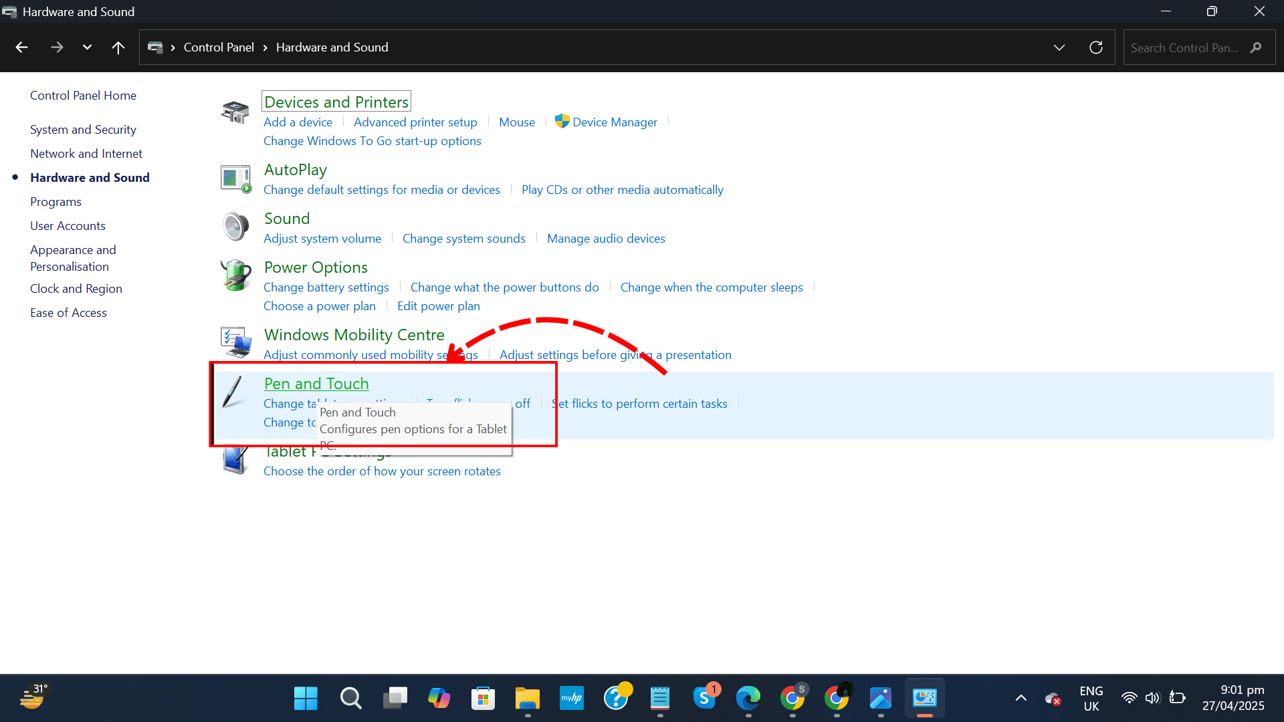Navigate to Control Panel via the breadcrumb

point(219,47)
